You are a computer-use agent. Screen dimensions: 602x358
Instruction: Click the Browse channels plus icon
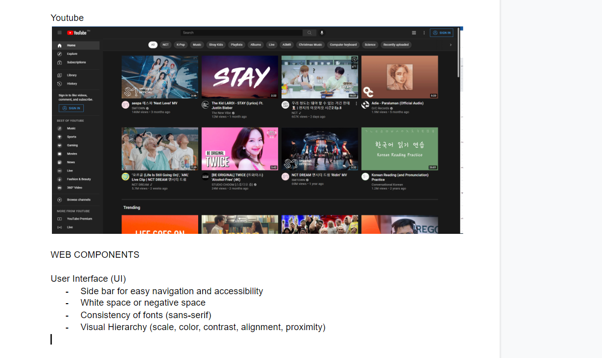[x=59, y=200]
